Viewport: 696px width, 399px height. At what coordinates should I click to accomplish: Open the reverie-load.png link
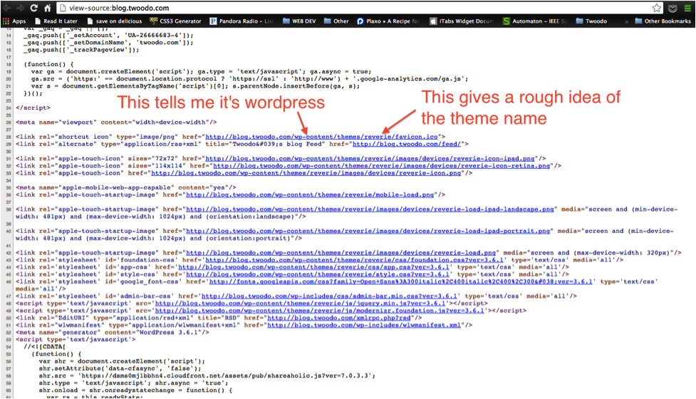(x=341, y=252)
